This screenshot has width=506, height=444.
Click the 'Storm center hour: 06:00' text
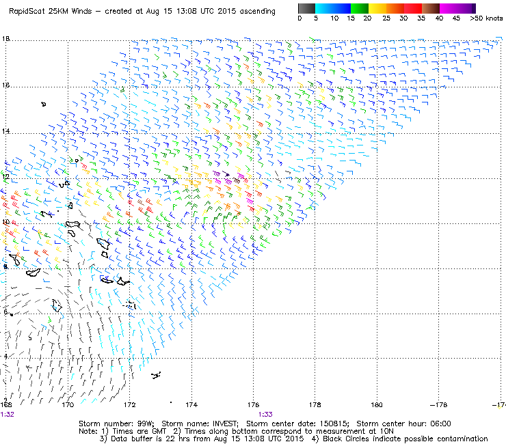coord(403,424)
